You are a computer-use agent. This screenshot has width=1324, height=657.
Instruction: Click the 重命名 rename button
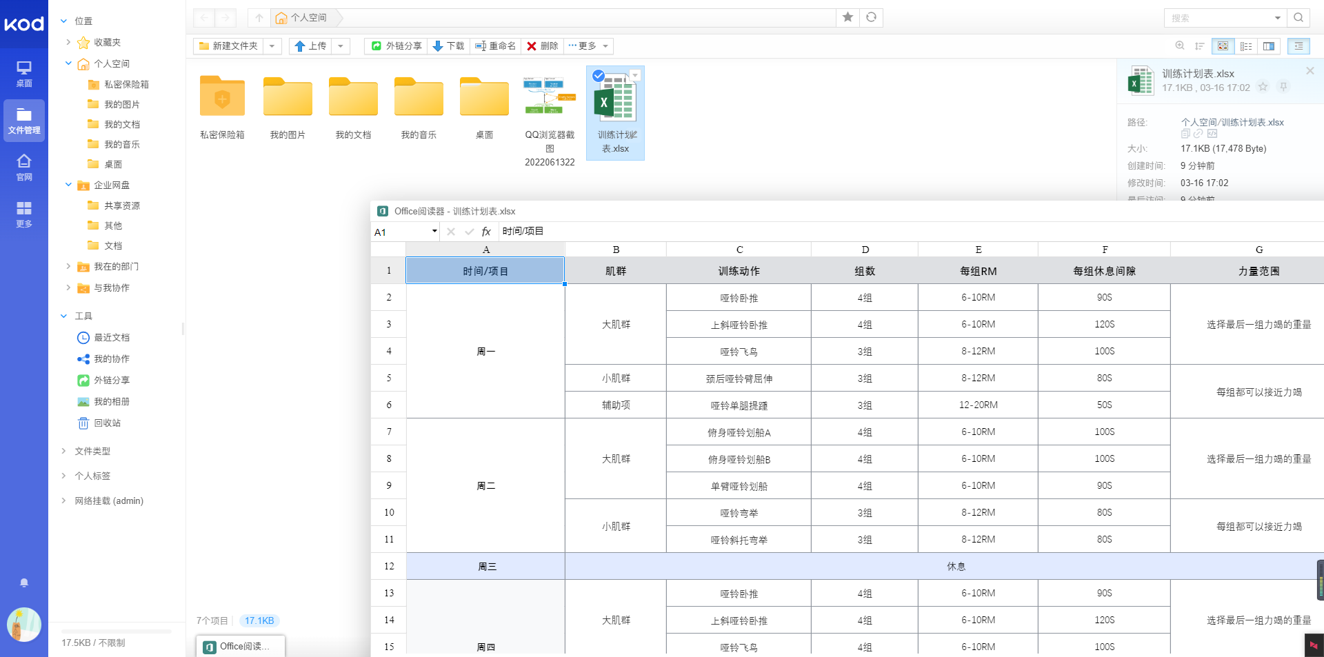pos(495,46)
